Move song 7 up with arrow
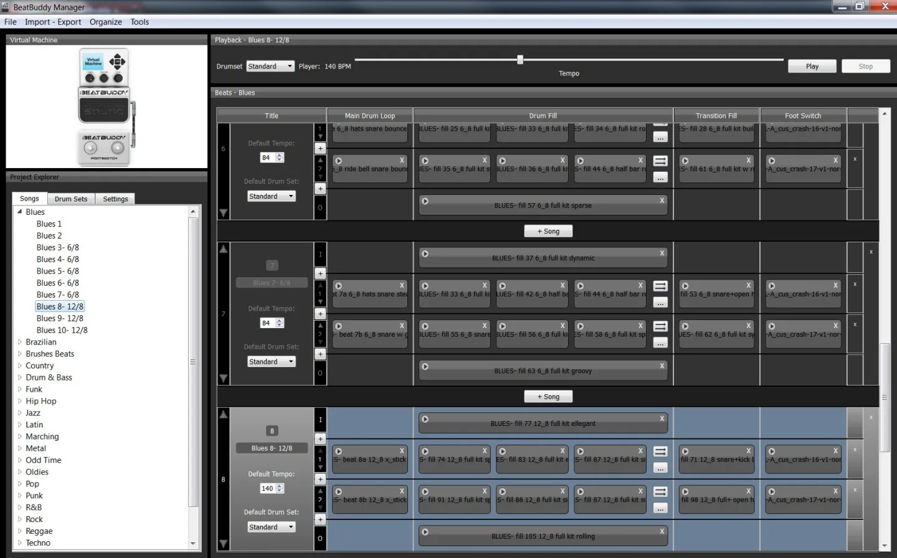 click(224, 249)
